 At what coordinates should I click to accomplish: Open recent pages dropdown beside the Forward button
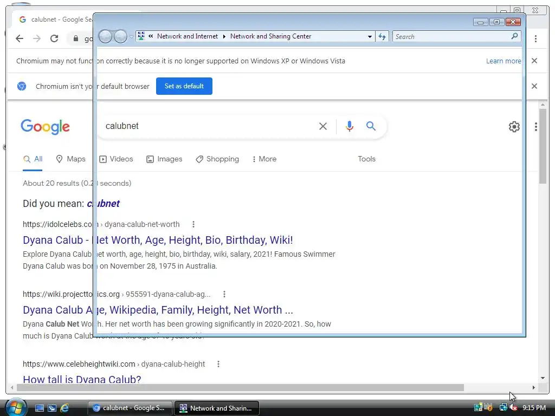tap(131, 36)
